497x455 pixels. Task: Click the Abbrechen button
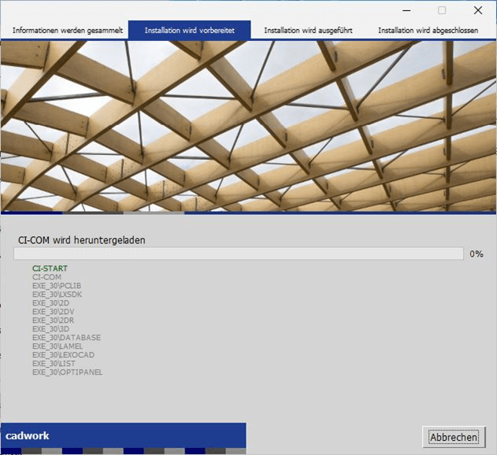point(454,437)
